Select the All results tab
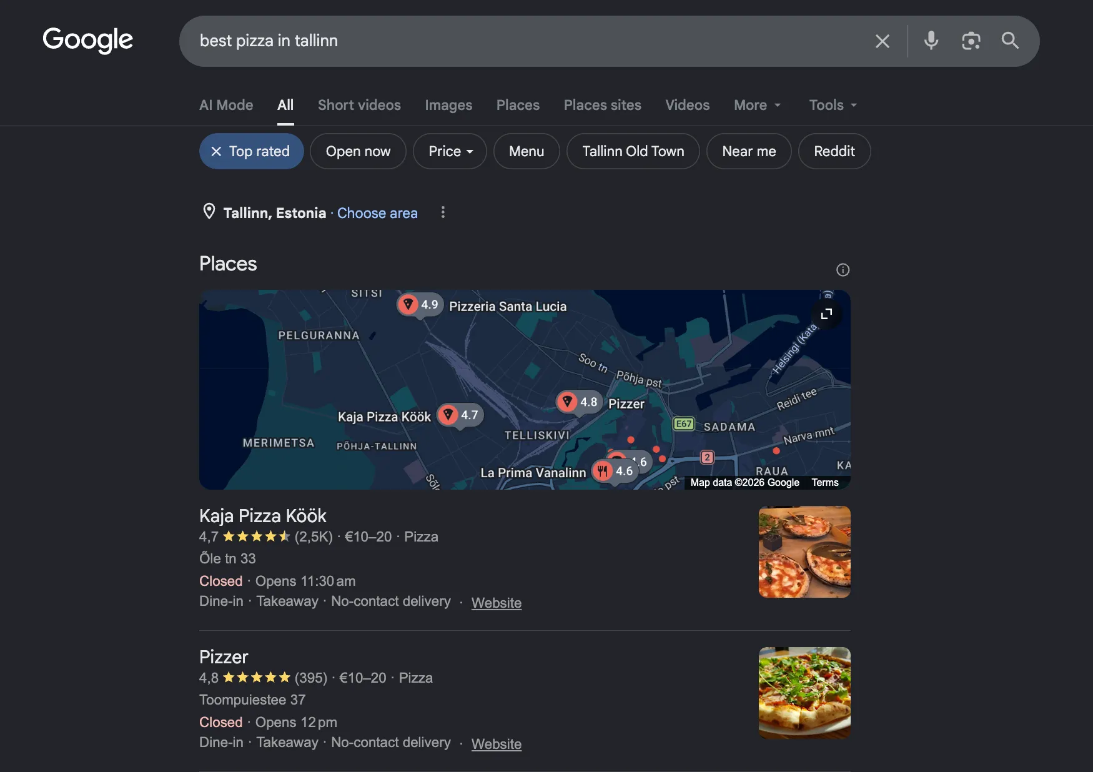Viewport: 1093px width, 772px height. pos(285,105)
